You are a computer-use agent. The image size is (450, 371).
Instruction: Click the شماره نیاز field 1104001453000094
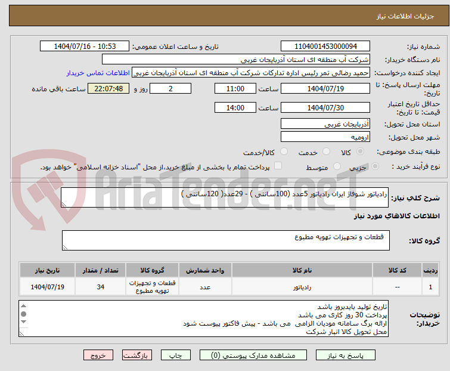click(325, 47)
